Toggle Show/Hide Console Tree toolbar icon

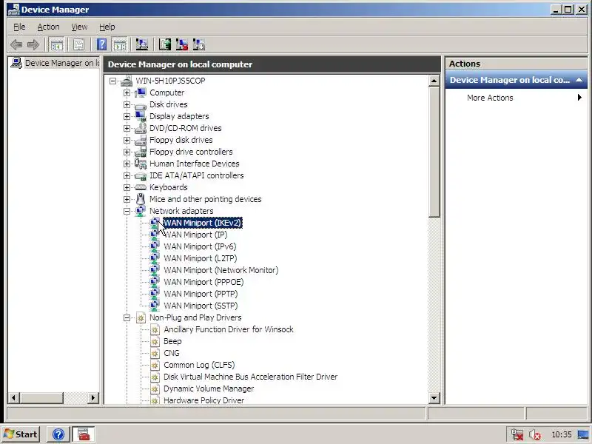click(57, 45)
